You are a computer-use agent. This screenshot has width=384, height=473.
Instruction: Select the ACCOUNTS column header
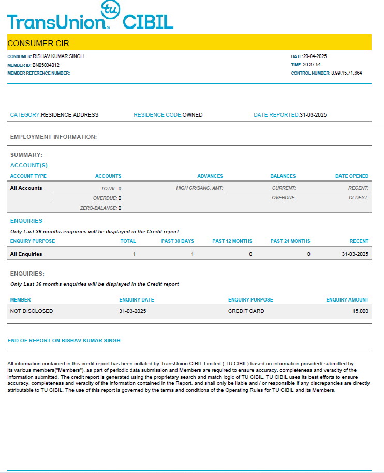[x=108, y=176]
